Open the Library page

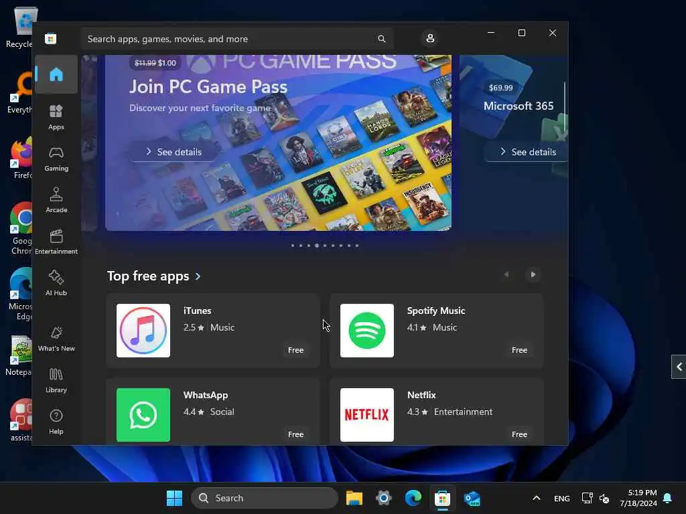pos(56,380)
